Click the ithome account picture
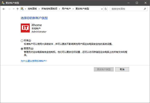 [25, 28]
